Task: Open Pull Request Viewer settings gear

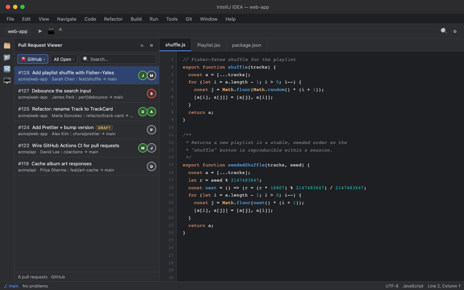Action: click(x=152, y=45)
